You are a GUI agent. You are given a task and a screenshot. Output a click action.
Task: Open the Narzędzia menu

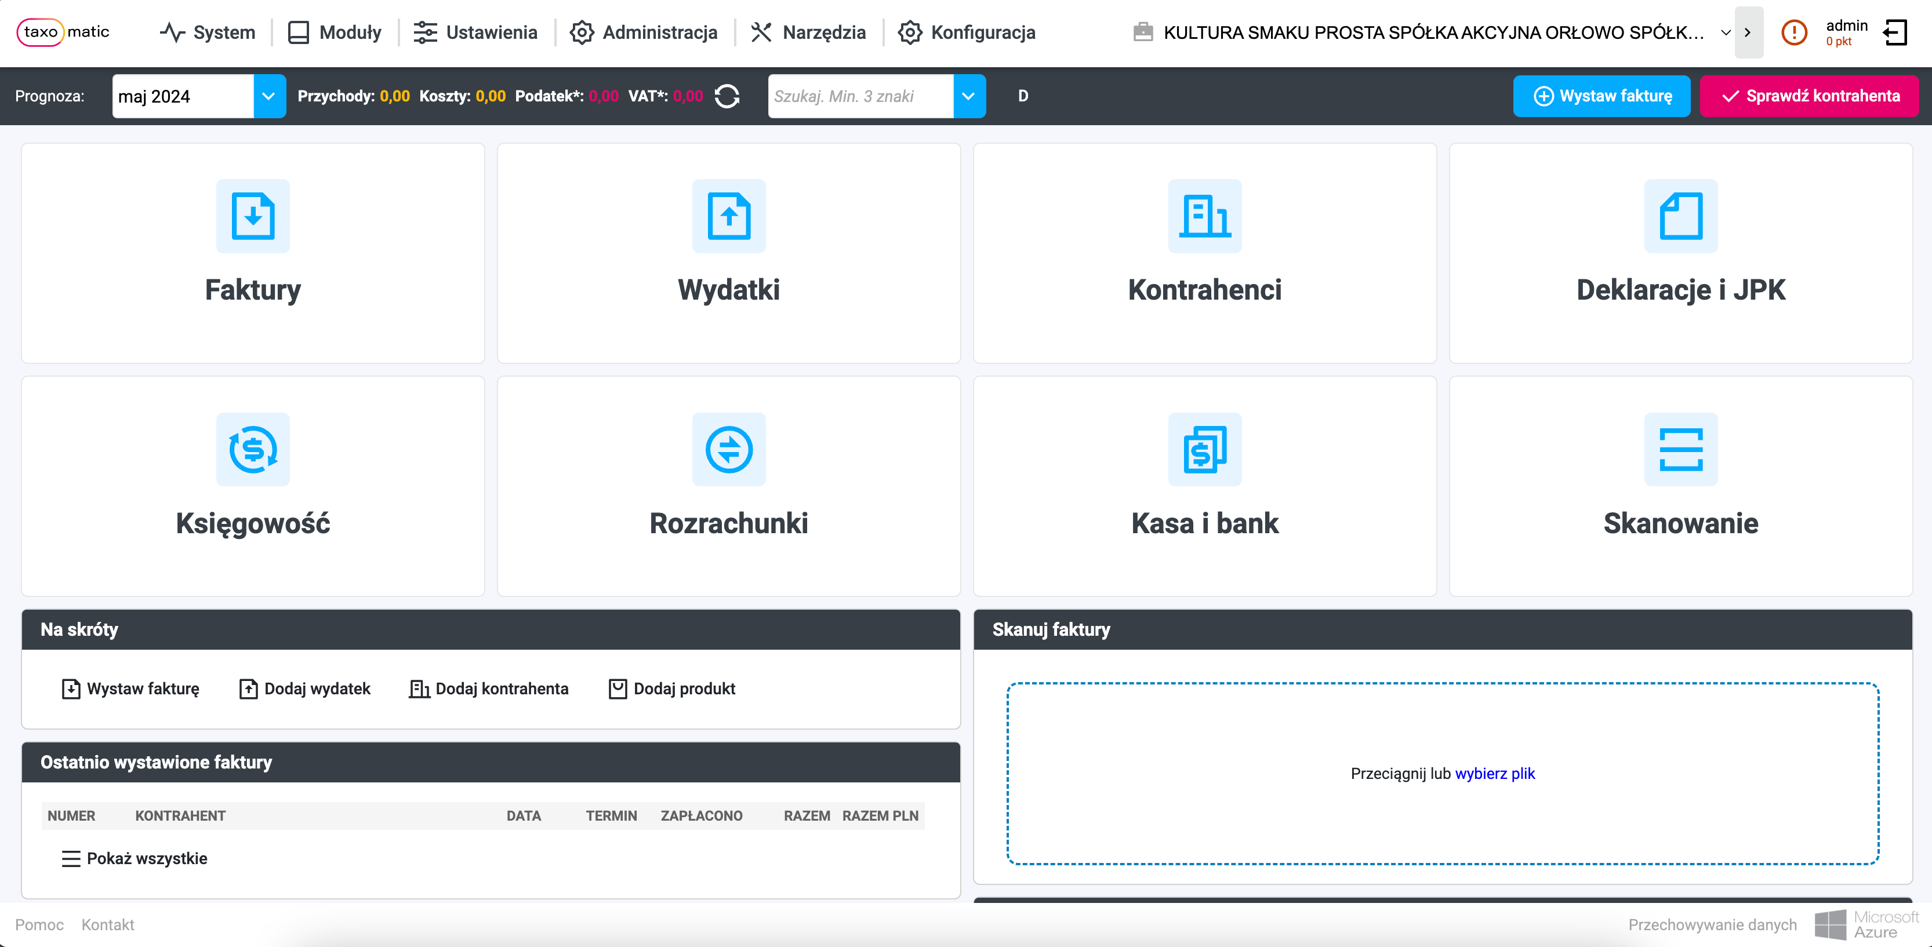point(808,32)
